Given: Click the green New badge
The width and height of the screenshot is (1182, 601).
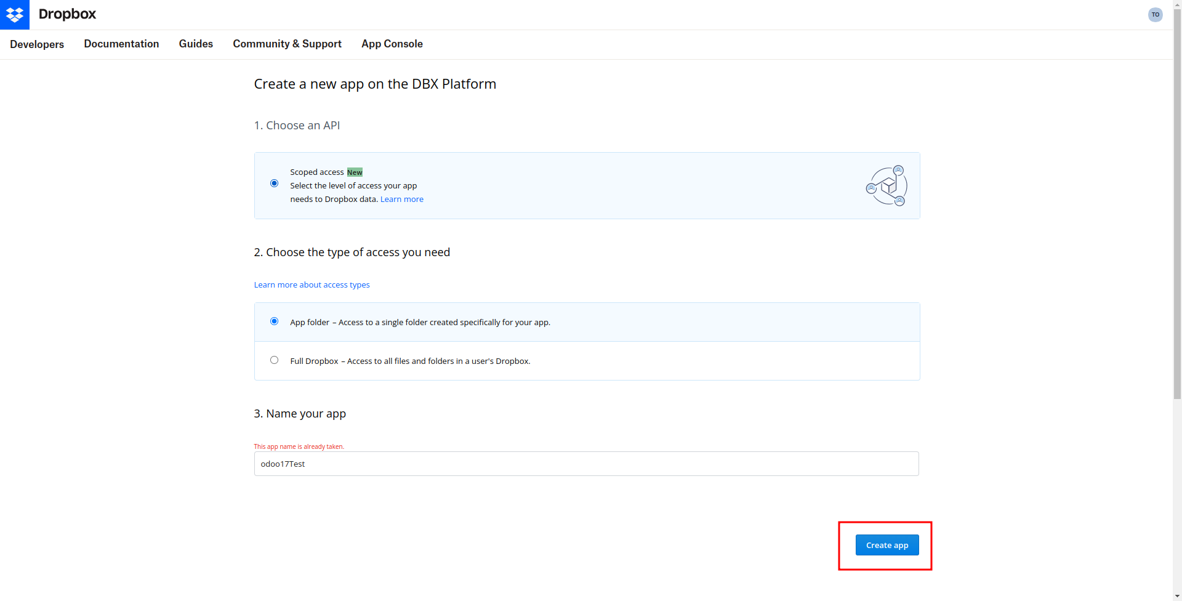Looking at the screenshot, I should pos(355,172).
